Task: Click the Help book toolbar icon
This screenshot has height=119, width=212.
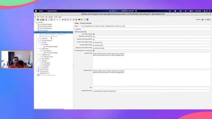Action: [x=87, y=20]
